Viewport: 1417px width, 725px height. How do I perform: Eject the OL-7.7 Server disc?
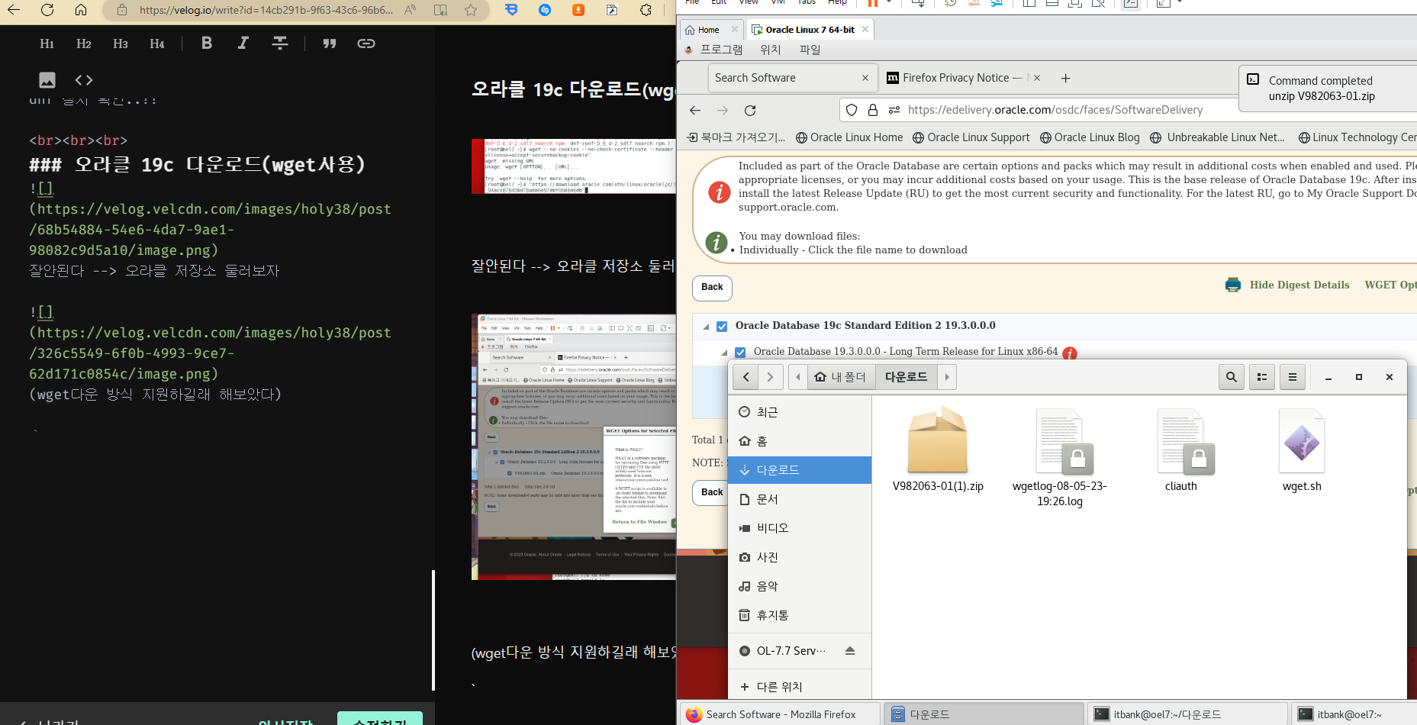(x=850, y=651)
